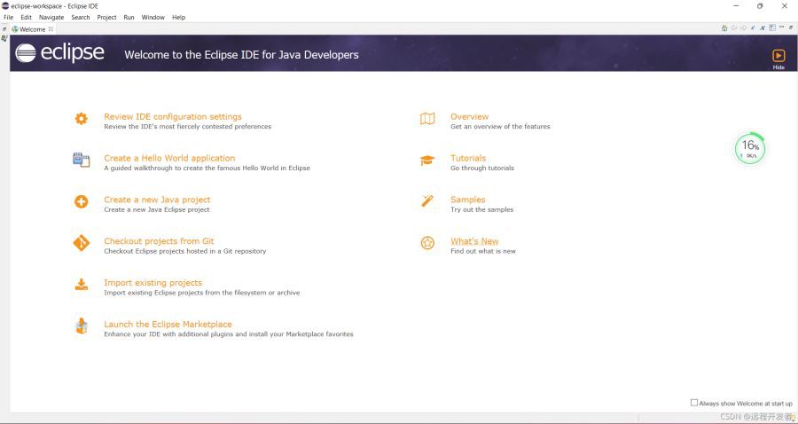This screenshot has width=798, height=424.
Task: Open the Window menu
Action: [x=153, y=18]
